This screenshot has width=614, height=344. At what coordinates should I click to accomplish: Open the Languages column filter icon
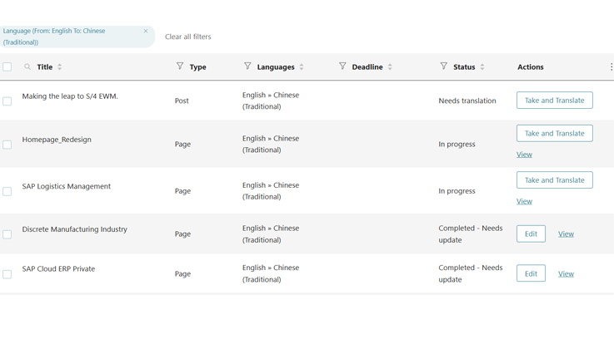click(247, 66)
